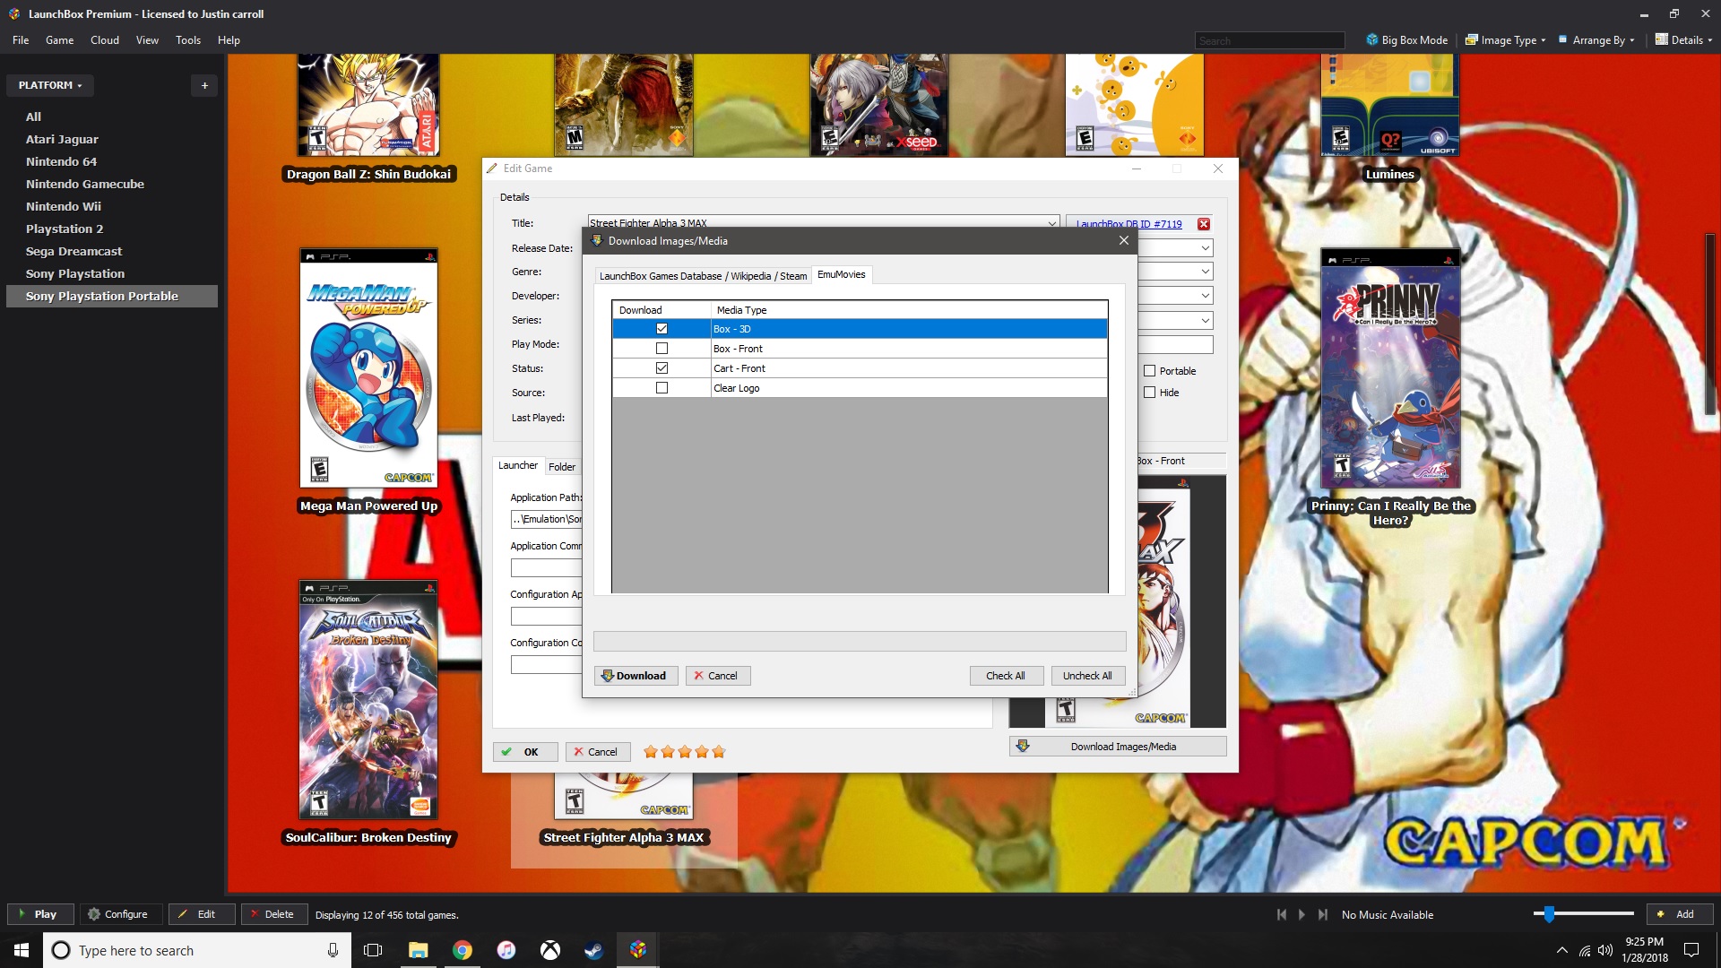
Task: Open the File menu
Action: tap(21, 40)
